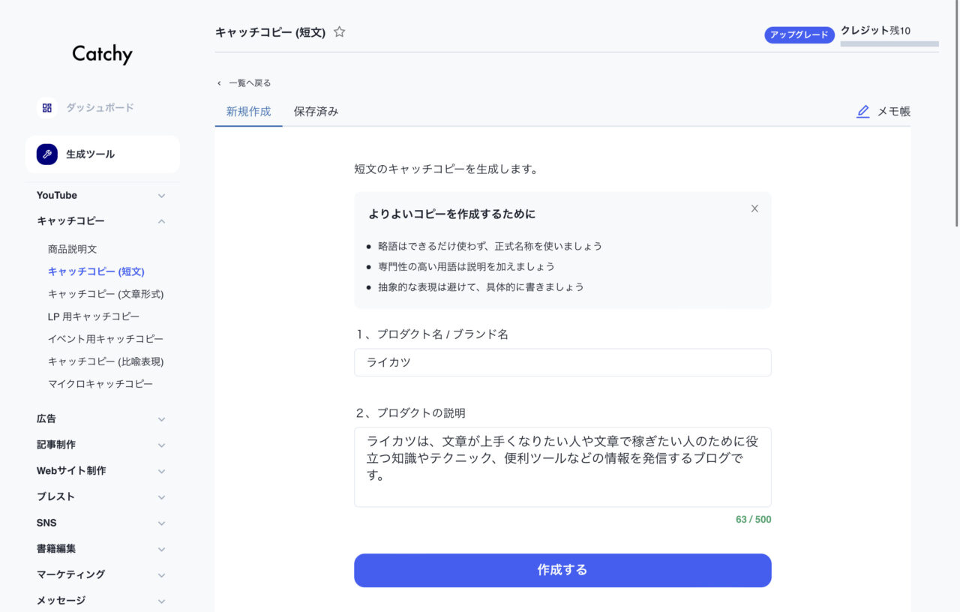Open the memo pad pencil icon
Viewport: 960px width, 612px height.
[x=863, y=112]
